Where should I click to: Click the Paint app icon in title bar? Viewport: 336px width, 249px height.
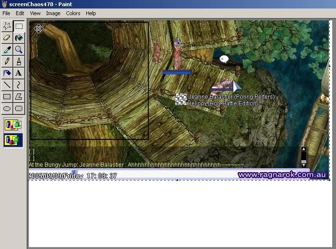coord(4,4)
